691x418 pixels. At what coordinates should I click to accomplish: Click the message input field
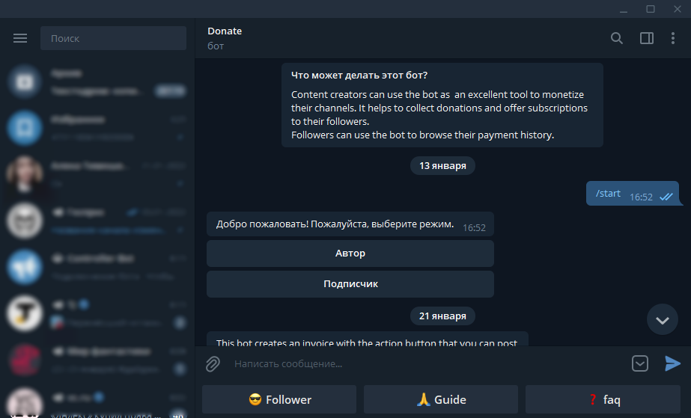point(427,363)
